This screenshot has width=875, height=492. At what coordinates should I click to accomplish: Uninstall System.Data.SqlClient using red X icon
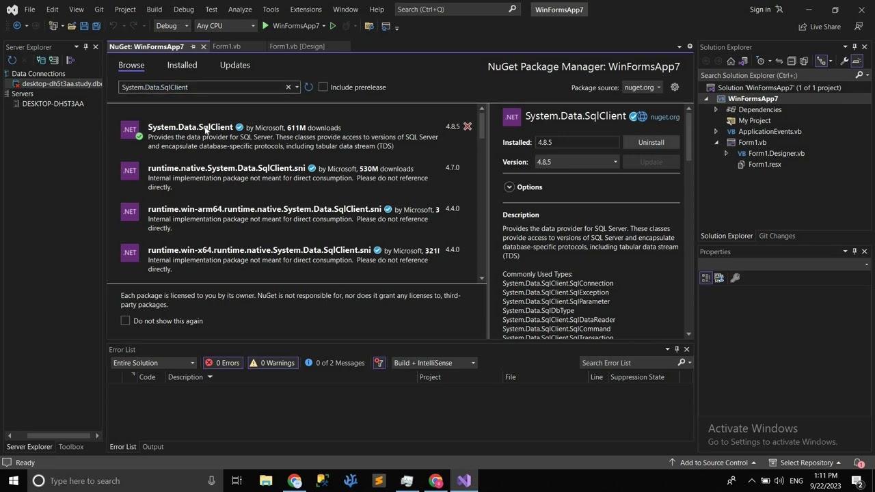[x=468, y=126]
